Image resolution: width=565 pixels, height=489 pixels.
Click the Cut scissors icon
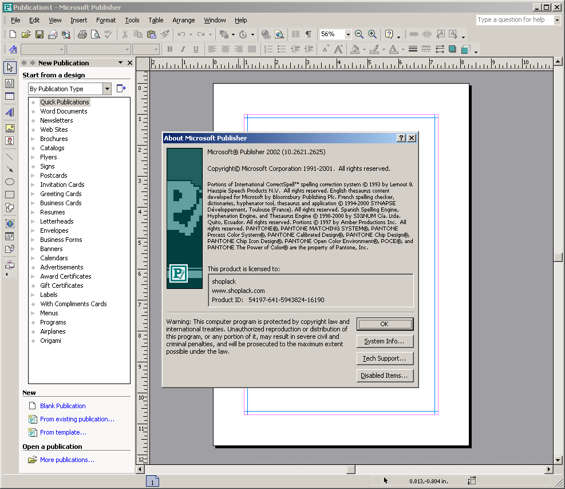[125, 34]
